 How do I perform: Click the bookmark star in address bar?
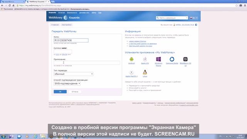pyautogui.click(x=237, y=5)
